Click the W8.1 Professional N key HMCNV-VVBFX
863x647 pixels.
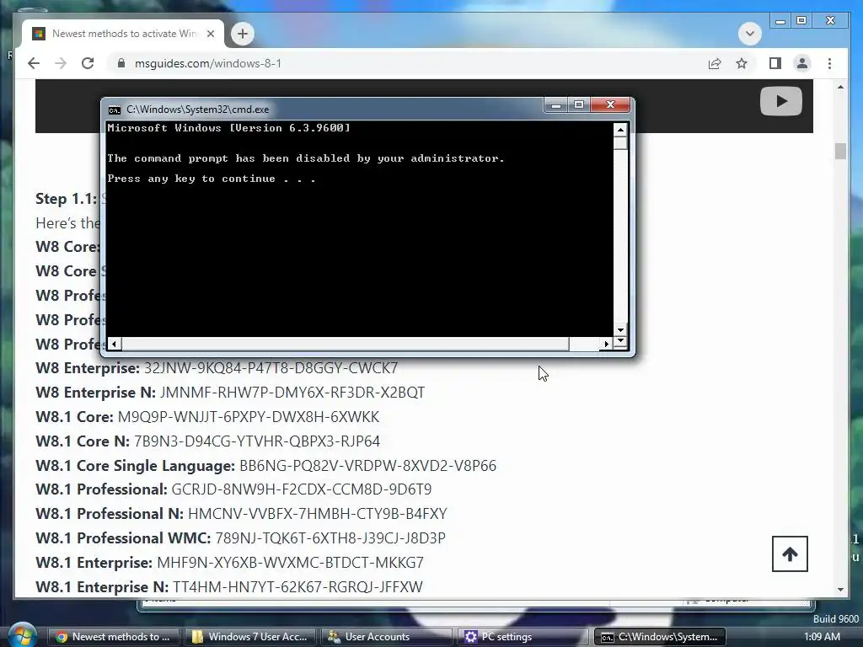pos(318,514)
